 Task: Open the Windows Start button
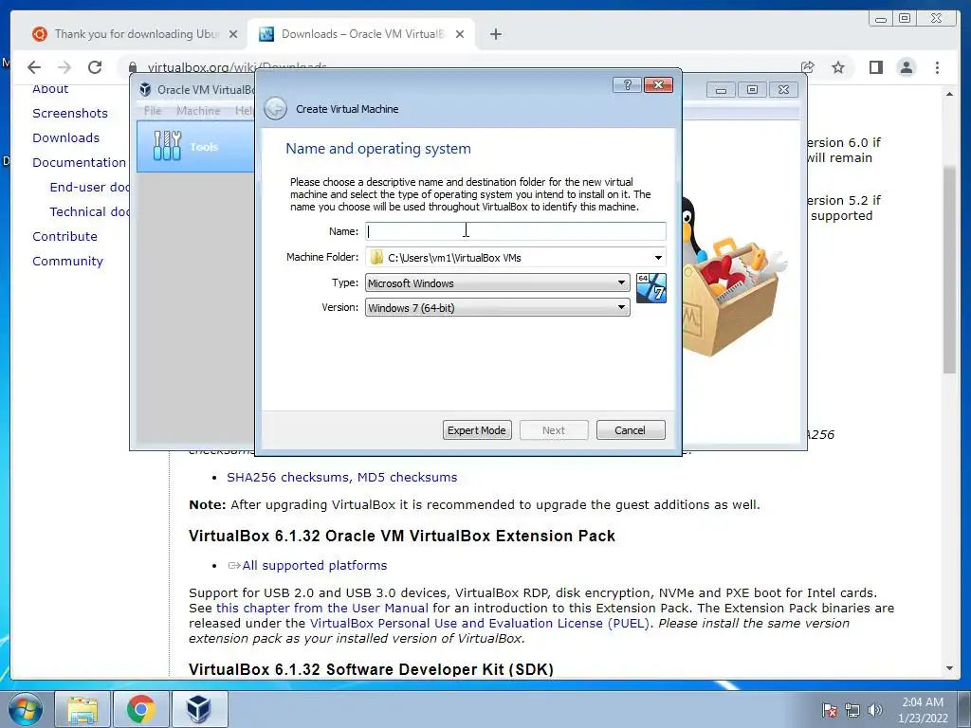coord(24,709)
